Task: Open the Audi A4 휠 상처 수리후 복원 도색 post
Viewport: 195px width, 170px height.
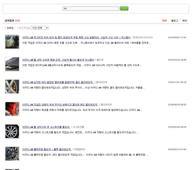Action: pos(58,60)
